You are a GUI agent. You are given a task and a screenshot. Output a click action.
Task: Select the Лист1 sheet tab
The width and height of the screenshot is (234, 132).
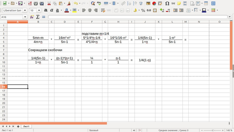point(26,126)
